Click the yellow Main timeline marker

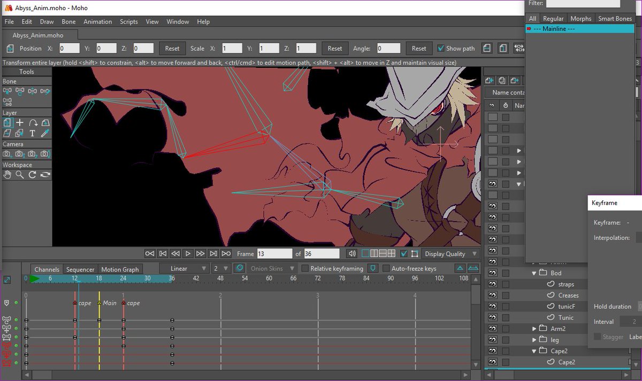(x=100, y=303)
